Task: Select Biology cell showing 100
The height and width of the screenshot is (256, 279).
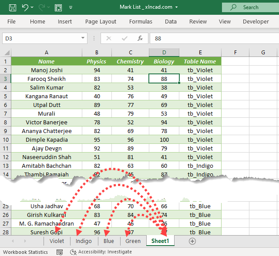Action: pos(164,140)
